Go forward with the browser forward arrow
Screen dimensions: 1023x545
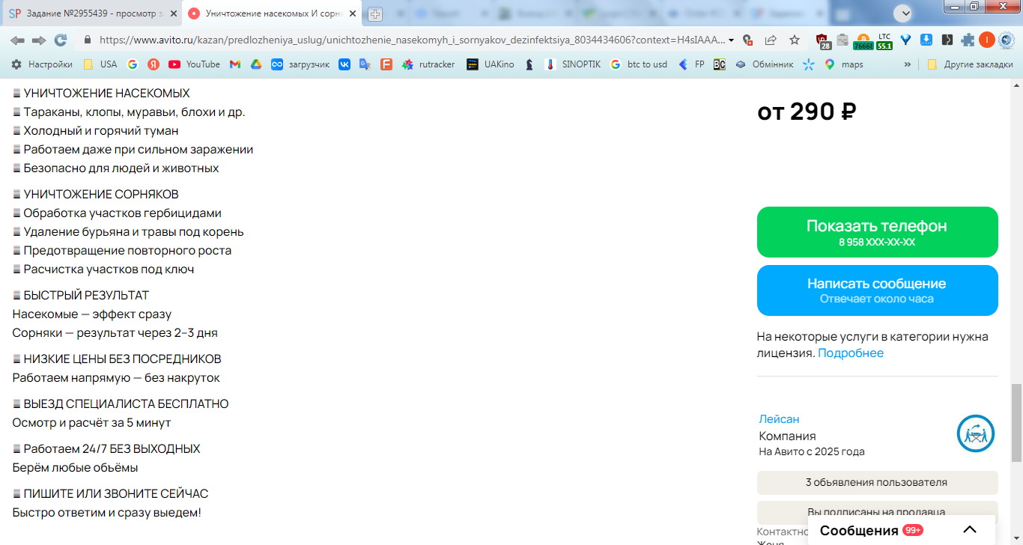39,40
